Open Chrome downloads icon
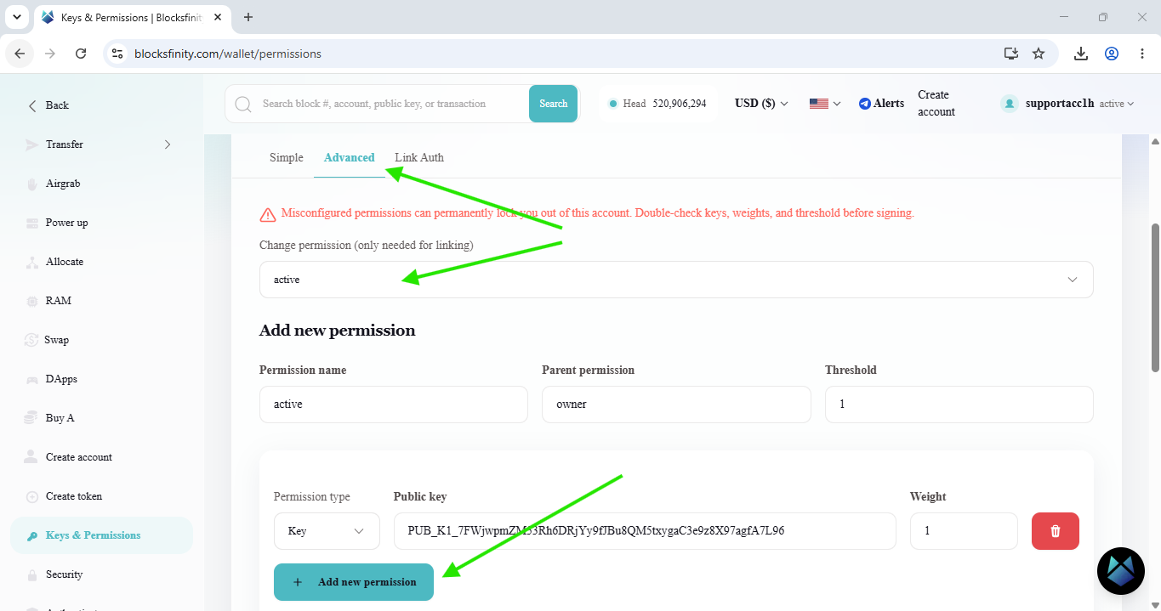This screenshot has height=611, width=1161. click(x=1081, y=54)
